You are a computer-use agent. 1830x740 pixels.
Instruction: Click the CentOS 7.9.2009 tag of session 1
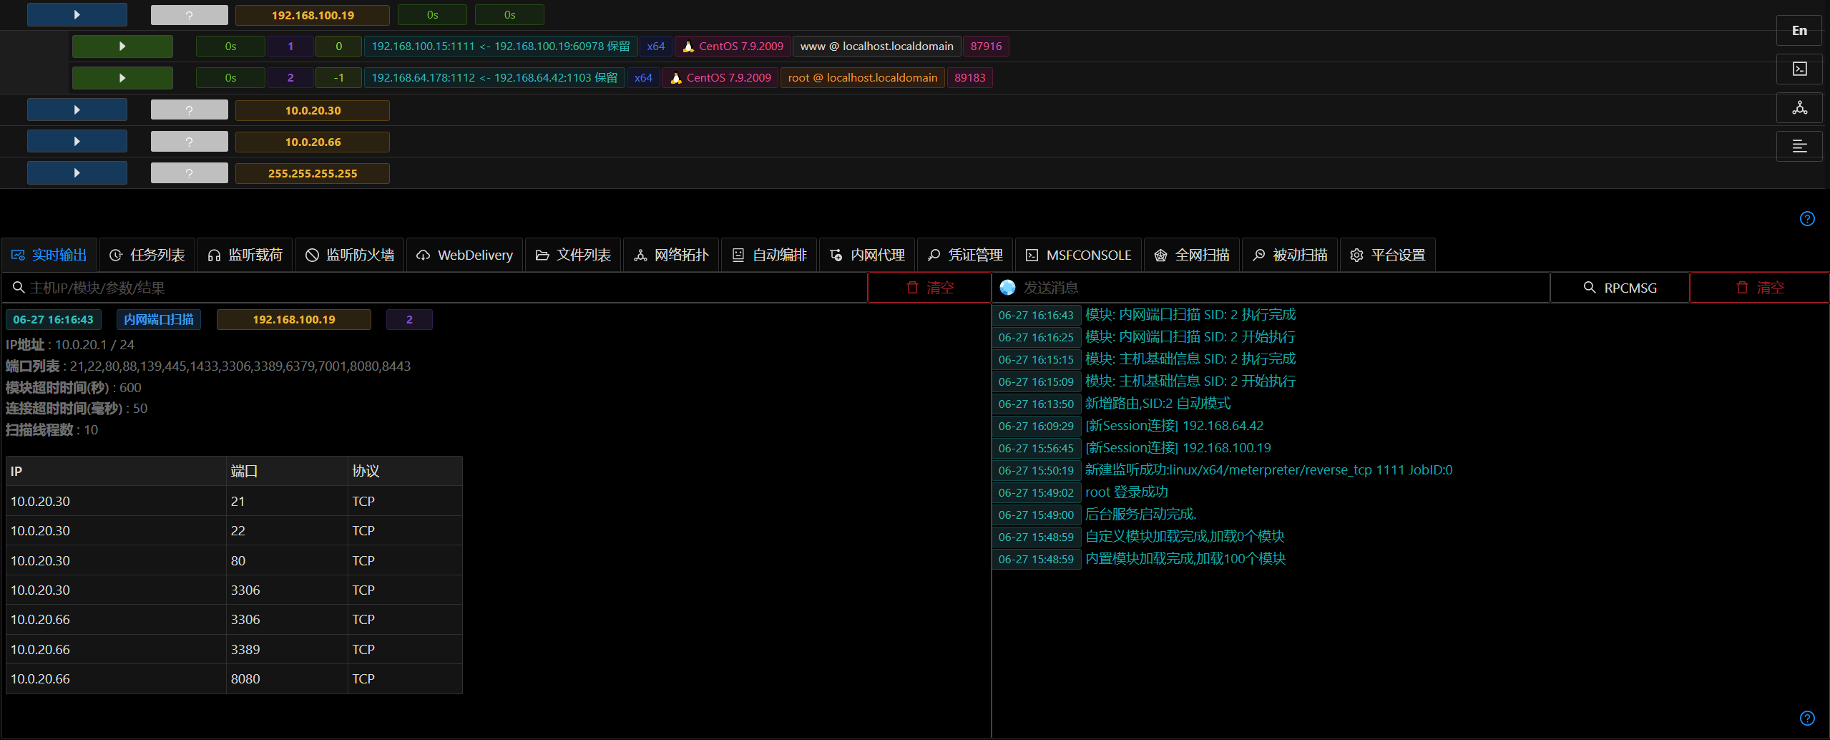(733, 47)
